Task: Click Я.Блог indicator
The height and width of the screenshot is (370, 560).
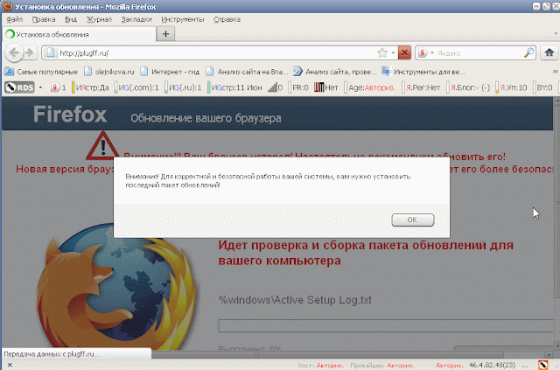Action: 468,87
